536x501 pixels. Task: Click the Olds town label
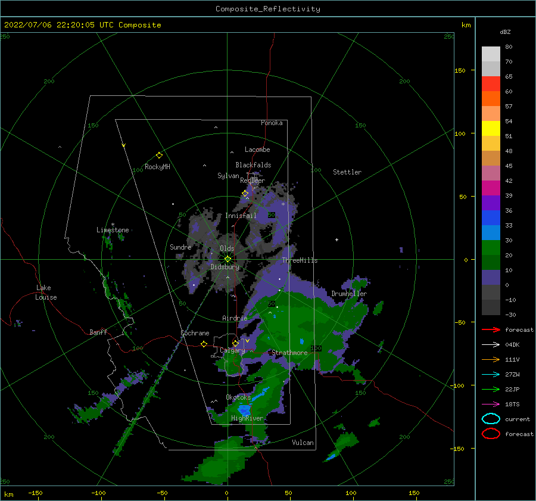tap(227, 248)
